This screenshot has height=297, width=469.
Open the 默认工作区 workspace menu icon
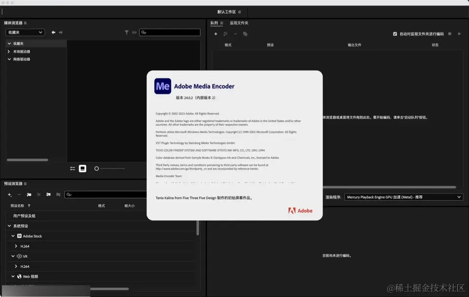239,12
